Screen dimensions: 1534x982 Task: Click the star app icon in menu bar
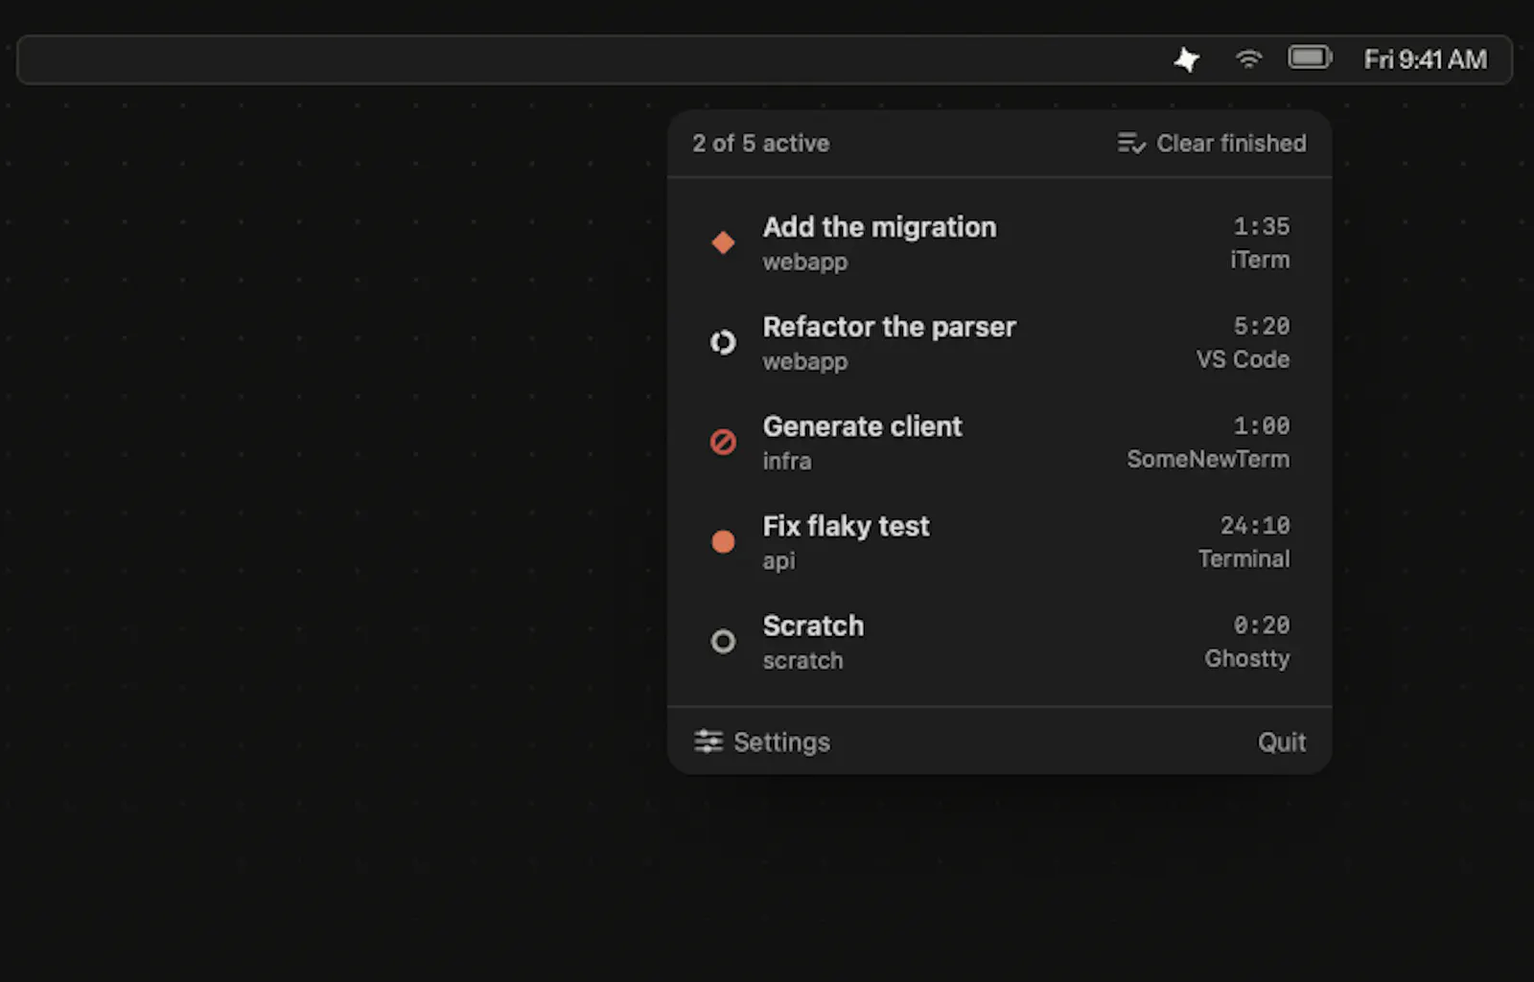click(1187, 59)
